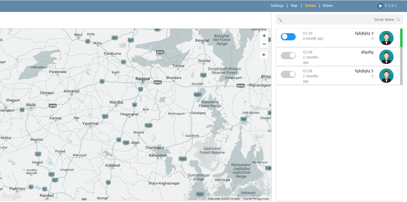Click the Data peta ©2016 Google text

[223, 198]
